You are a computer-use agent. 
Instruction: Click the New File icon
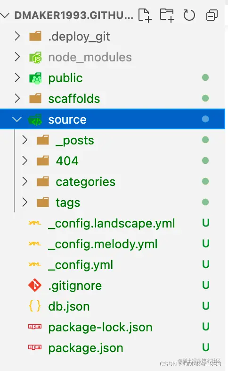[145, 16]
